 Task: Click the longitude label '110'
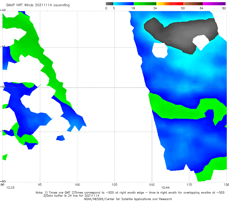[x=152, y=185]
